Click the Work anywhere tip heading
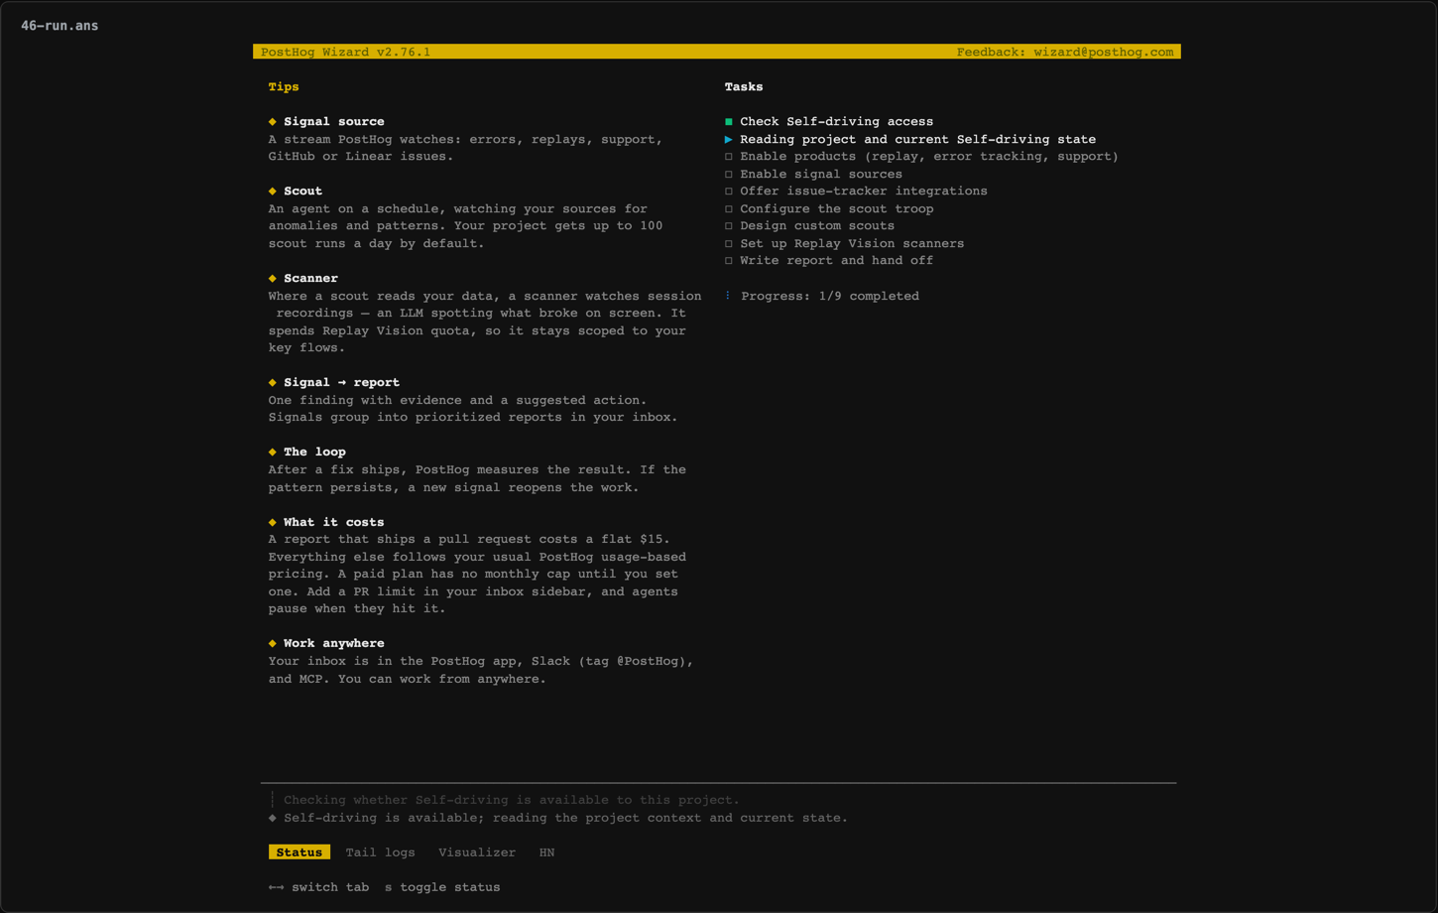Viewport: 1438px width, 913px height. 334,644
